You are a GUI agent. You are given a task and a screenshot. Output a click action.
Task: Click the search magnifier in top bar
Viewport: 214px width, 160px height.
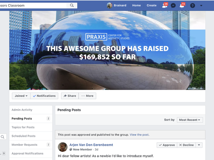(x=72, y=5)
